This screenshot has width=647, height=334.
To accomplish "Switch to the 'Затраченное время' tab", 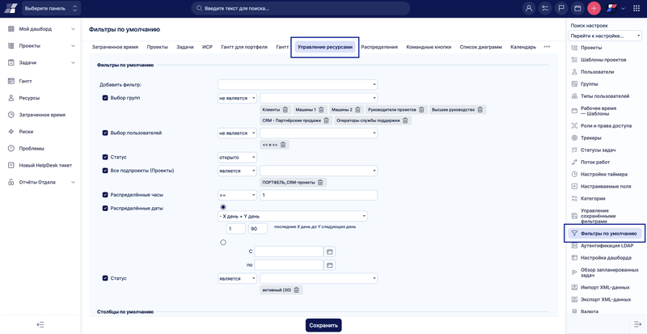I will [115, 47].
